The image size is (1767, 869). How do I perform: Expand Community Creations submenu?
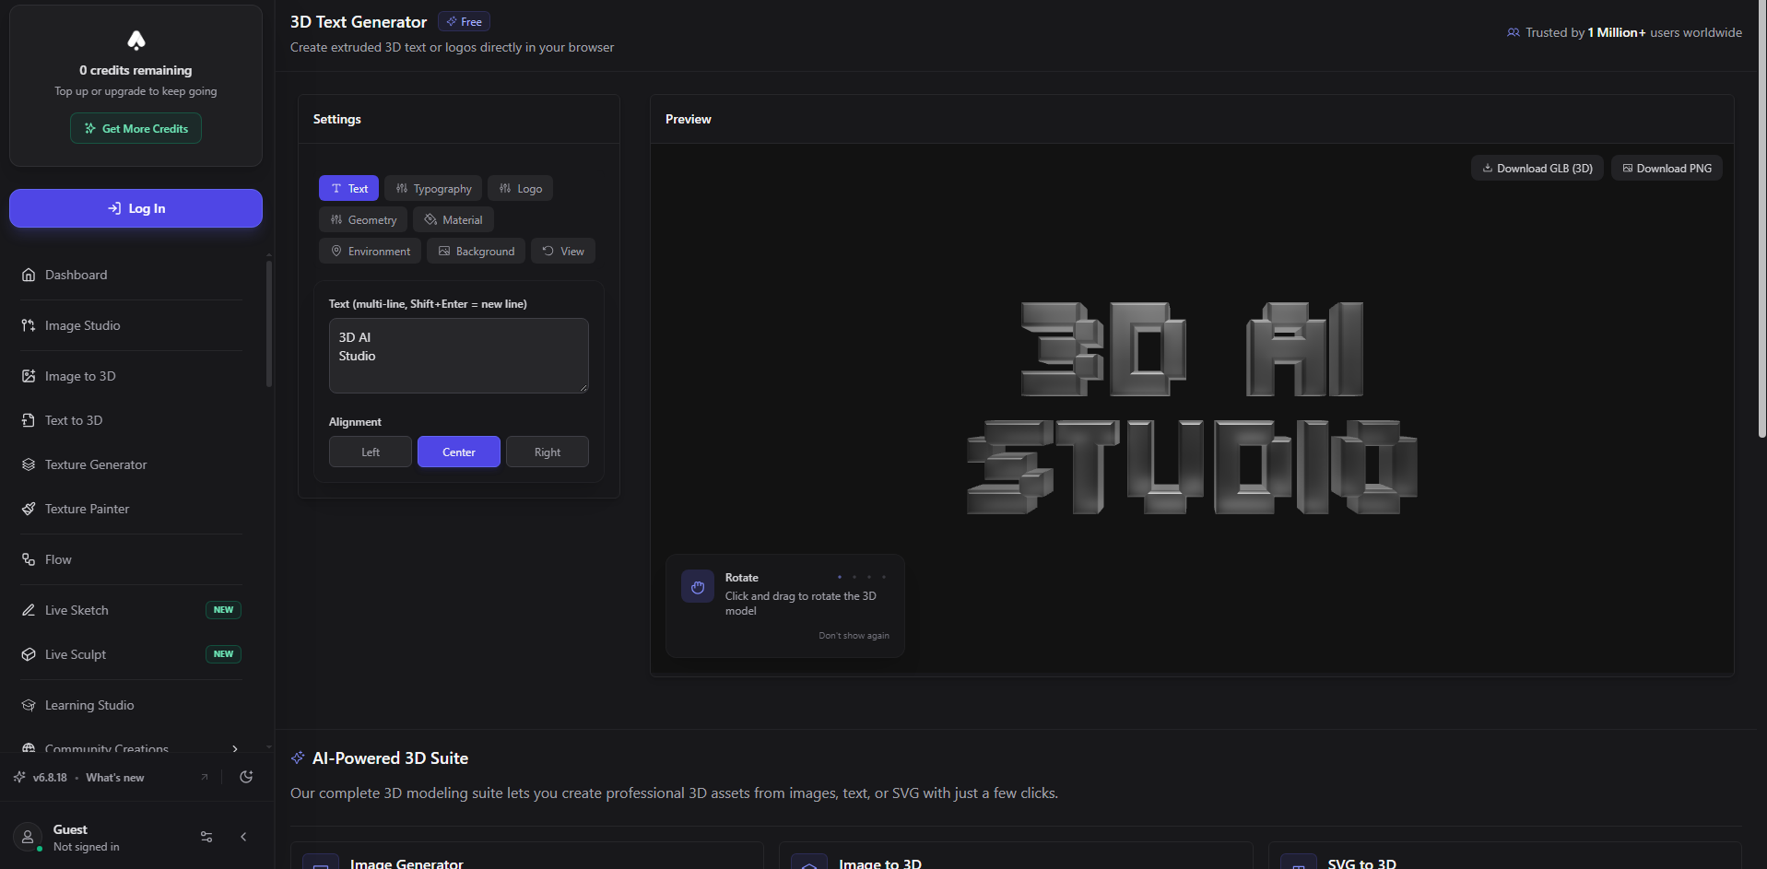pos(235,748)
